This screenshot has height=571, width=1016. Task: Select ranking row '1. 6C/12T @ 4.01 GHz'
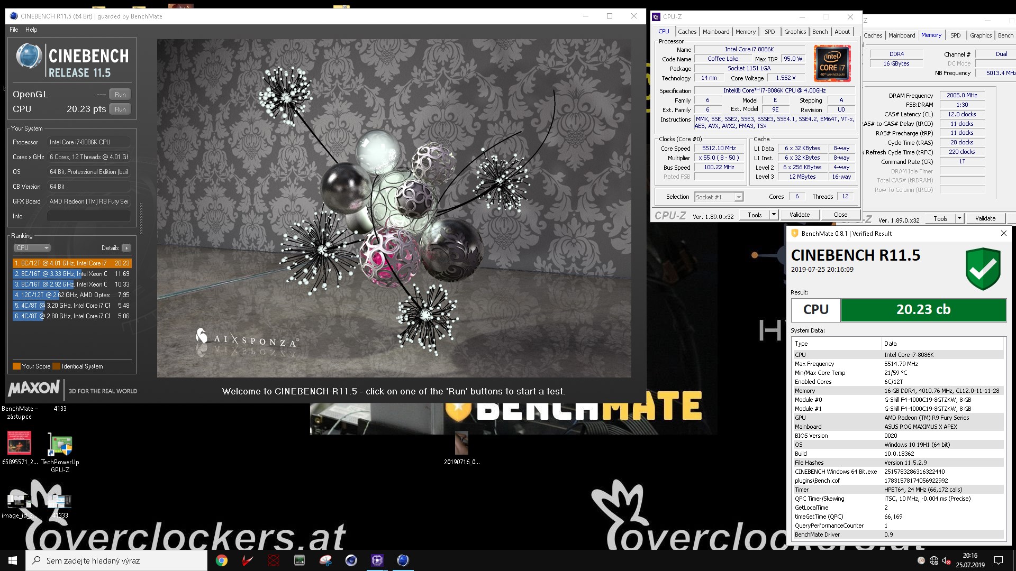(72, 263)
